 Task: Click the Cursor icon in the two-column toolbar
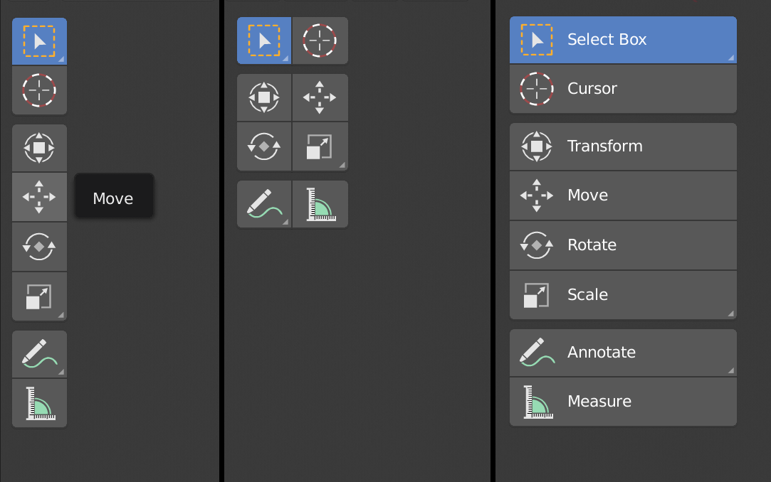[320, 41]
